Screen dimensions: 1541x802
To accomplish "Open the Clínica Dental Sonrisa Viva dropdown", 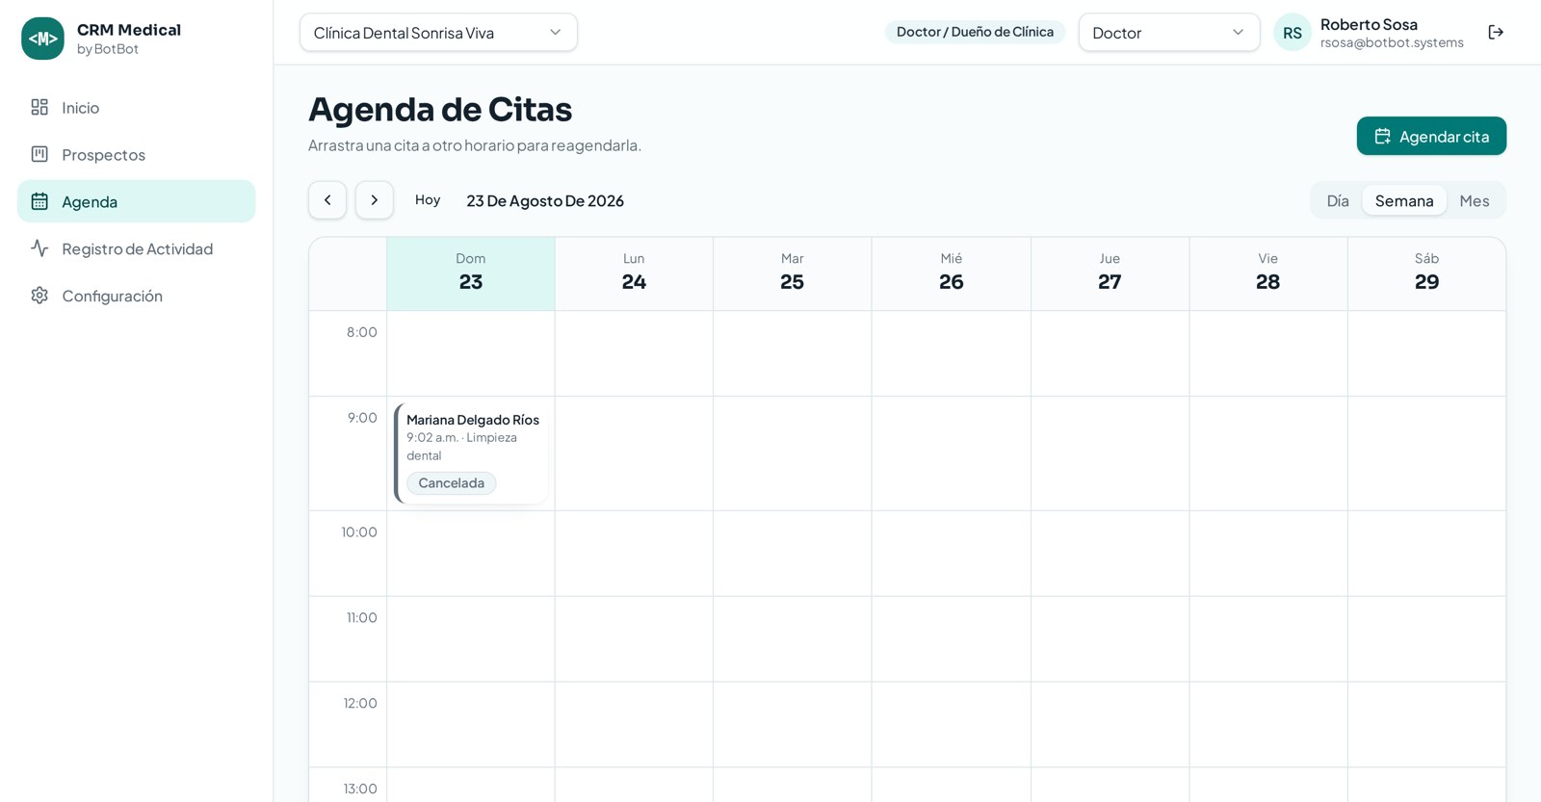I will (x=438, y=33).
